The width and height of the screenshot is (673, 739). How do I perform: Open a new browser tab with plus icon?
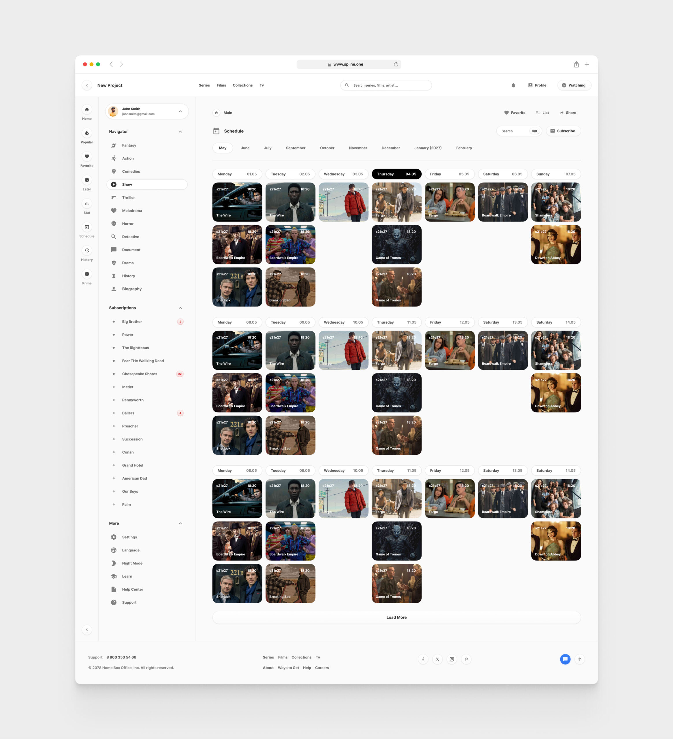pos(587,64)
